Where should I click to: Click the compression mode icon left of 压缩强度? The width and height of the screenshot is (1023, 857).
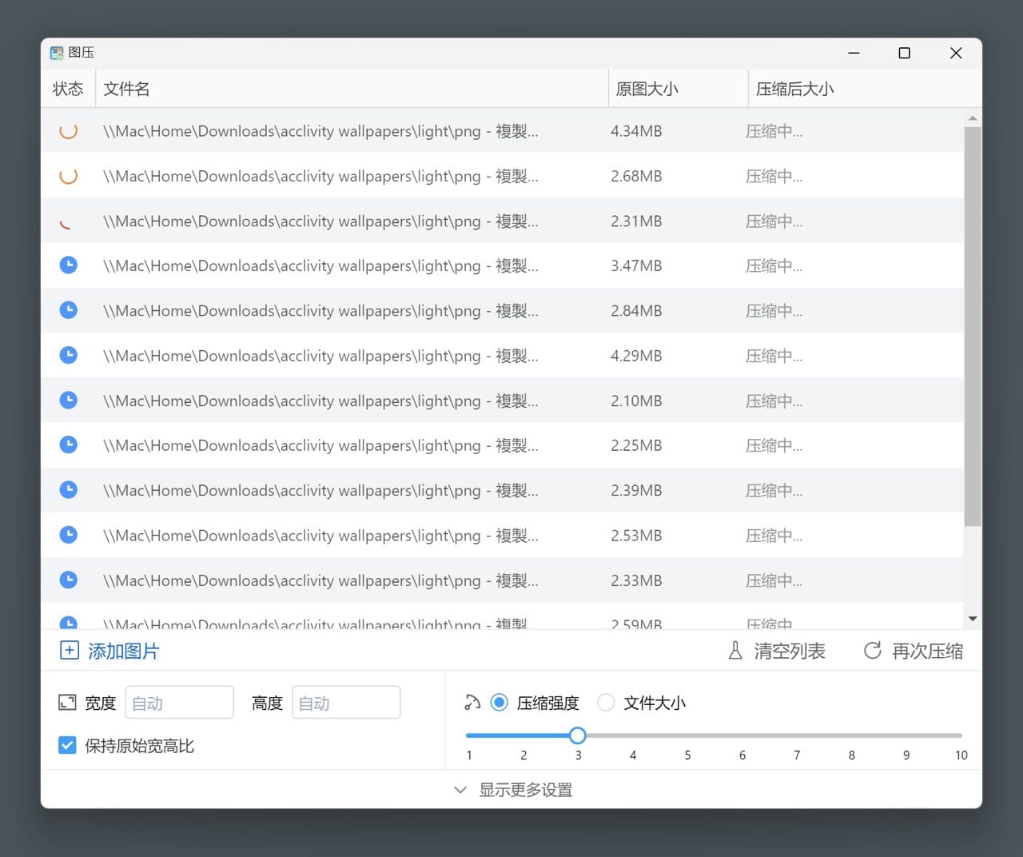click(x=472, y=703)
